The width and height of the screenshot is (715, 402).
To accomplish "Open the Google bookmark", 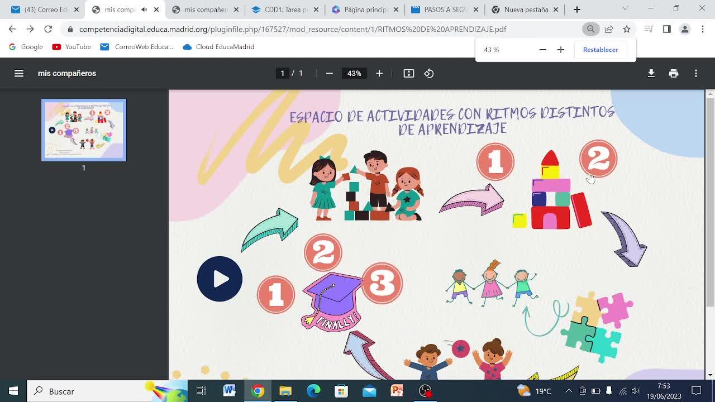I will 26,47.
